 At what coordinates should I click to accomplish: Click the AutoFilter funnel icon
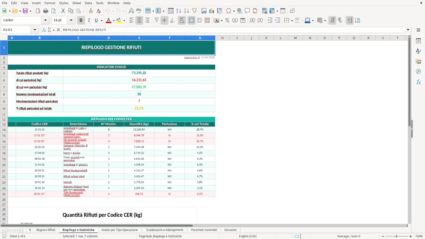pyautogui.click(x=194, y=11)
